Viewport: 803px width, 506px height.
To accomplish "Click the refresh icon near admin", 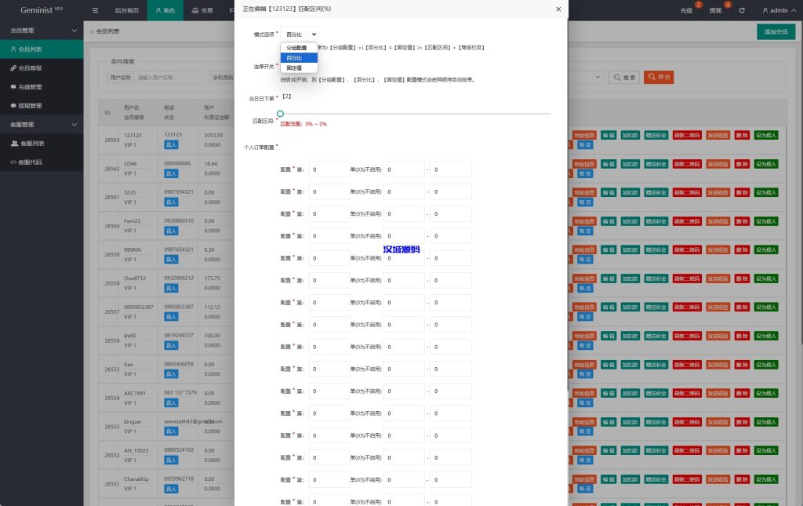I will [x=742, y=10].
